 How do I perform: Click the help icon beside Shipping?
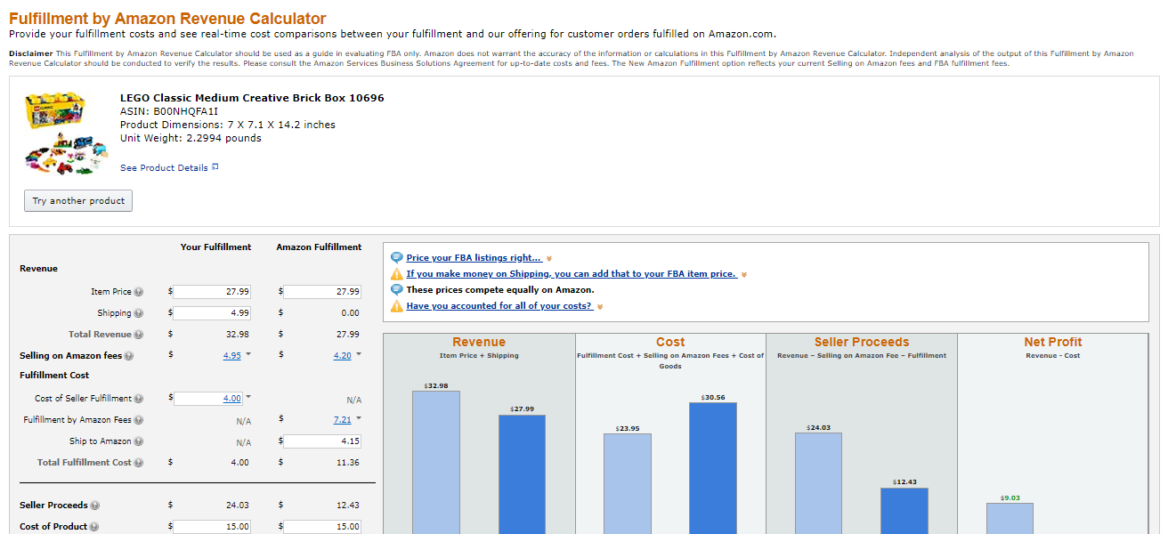click(139, 313)
